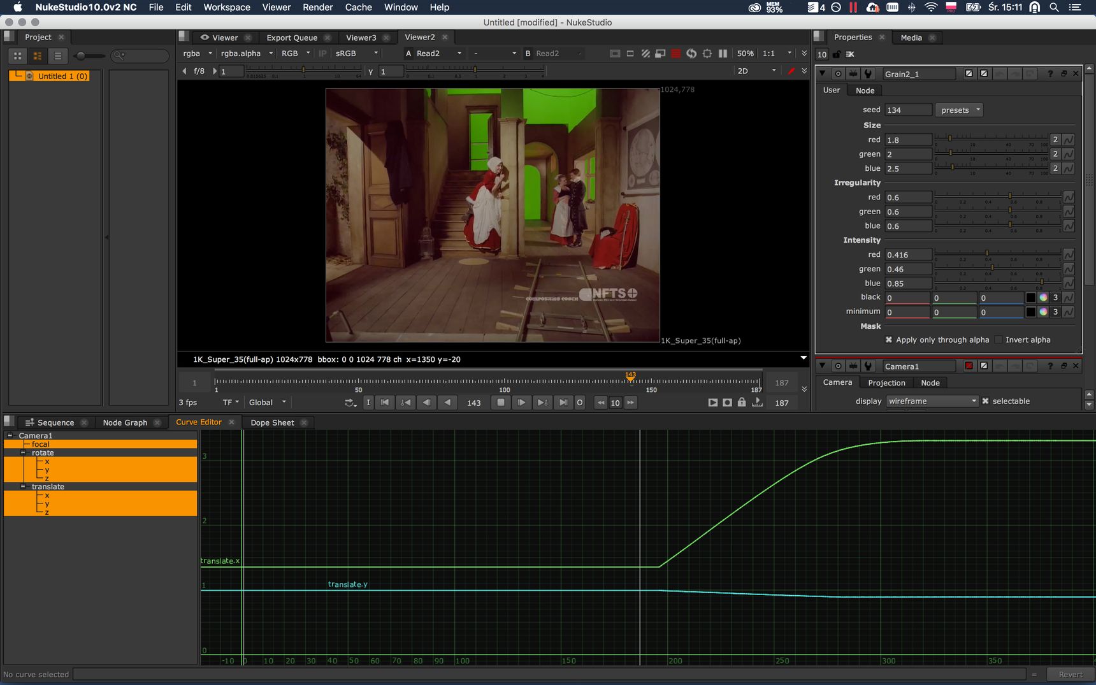This screenshot has height=685, width=1096.
Task: Click the clipping warning stripes icon in viewer
Action: tap(645, 54)
